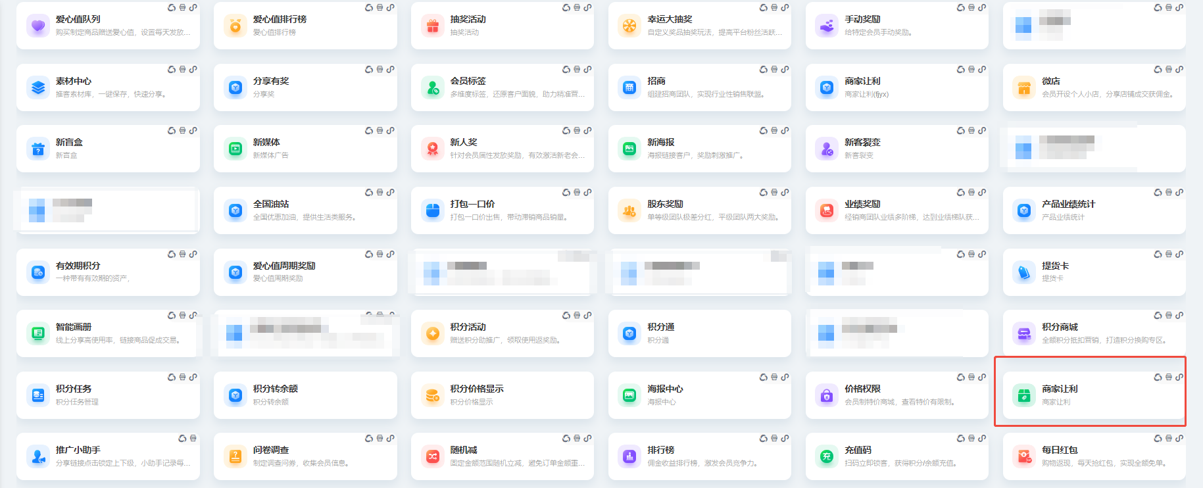Open the green 智能画册 icon

(x=38, y=333)
